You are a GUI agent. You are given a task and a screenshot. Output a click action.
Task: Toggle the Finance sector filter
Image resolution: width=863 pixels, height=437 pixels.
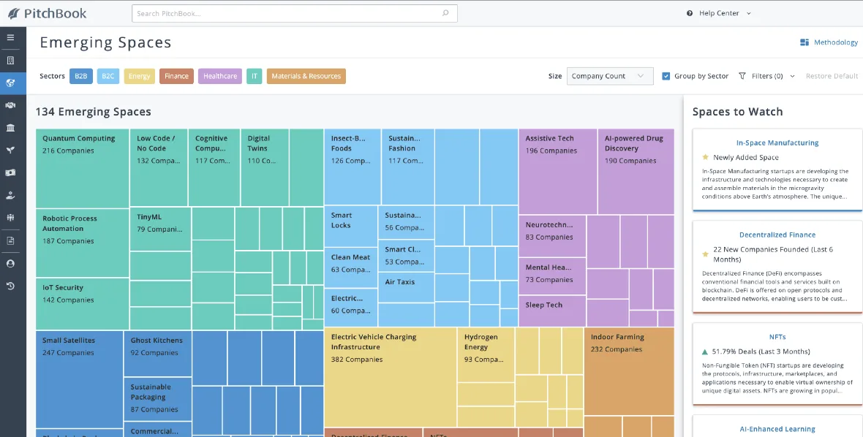pos(177,76)
